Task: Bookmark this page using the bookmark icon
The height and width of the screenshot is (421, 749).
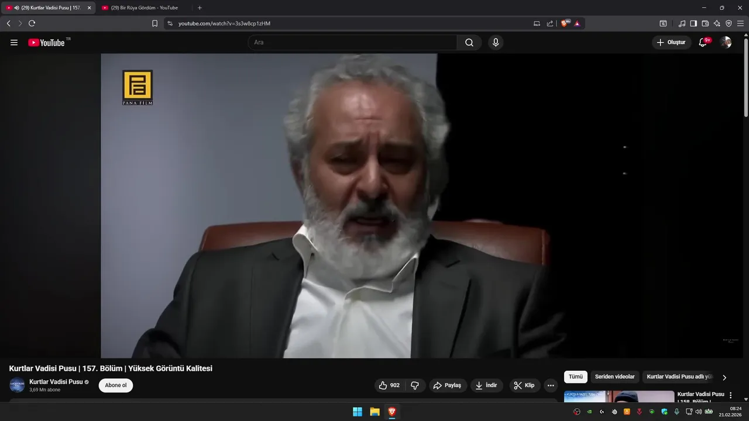Action: point(154,23)
